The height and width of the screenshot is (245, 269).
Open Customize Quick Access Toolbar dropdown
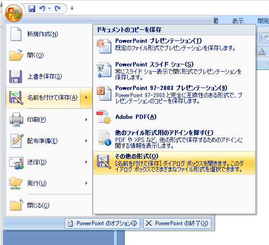coord(72,8)
